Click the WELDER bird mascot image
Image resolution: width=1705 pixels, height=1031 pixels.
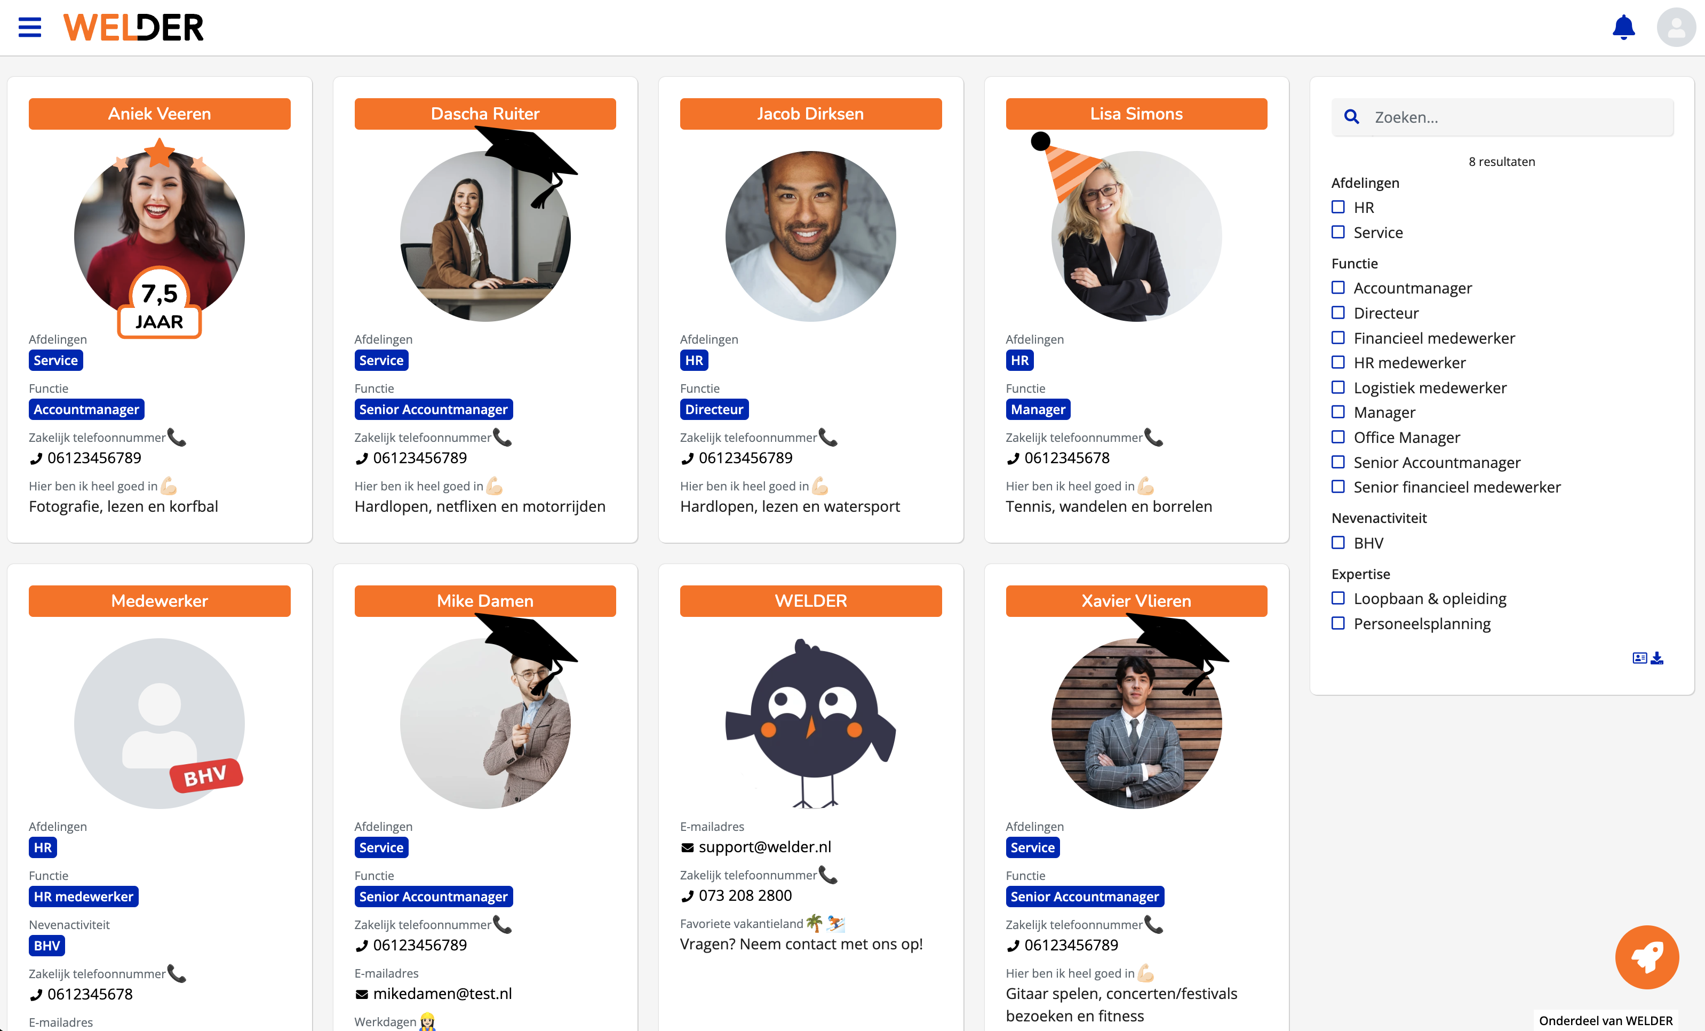point(810,723)
